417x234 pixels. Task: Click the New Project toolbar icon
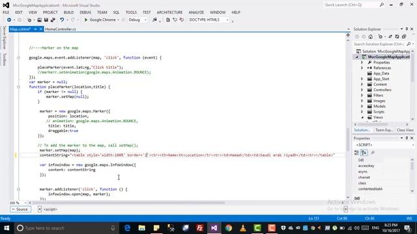[x=29, y=20]
